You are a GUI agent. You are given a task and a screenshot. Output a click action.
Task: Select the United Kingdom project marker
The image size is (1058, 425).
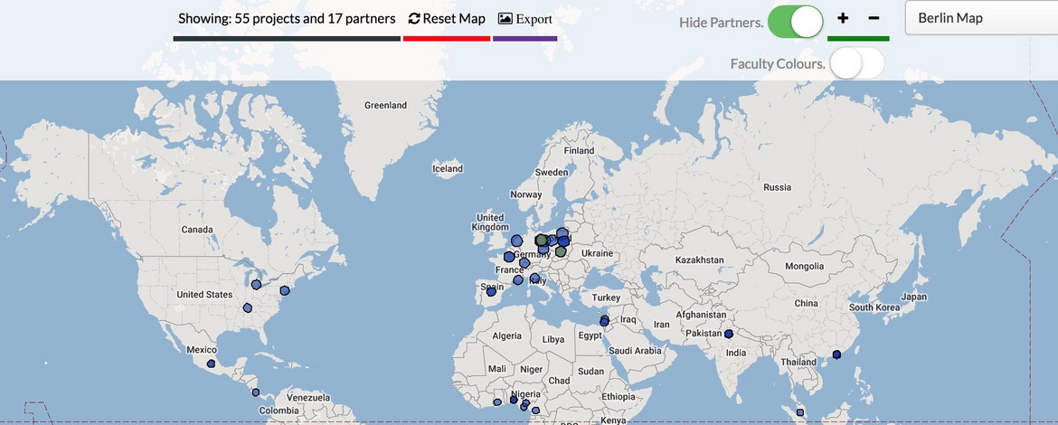(516, 241)
